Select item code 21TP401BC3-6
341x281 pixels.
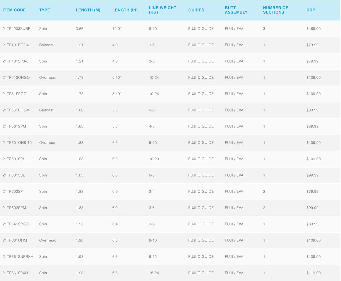tap(16, 45)
